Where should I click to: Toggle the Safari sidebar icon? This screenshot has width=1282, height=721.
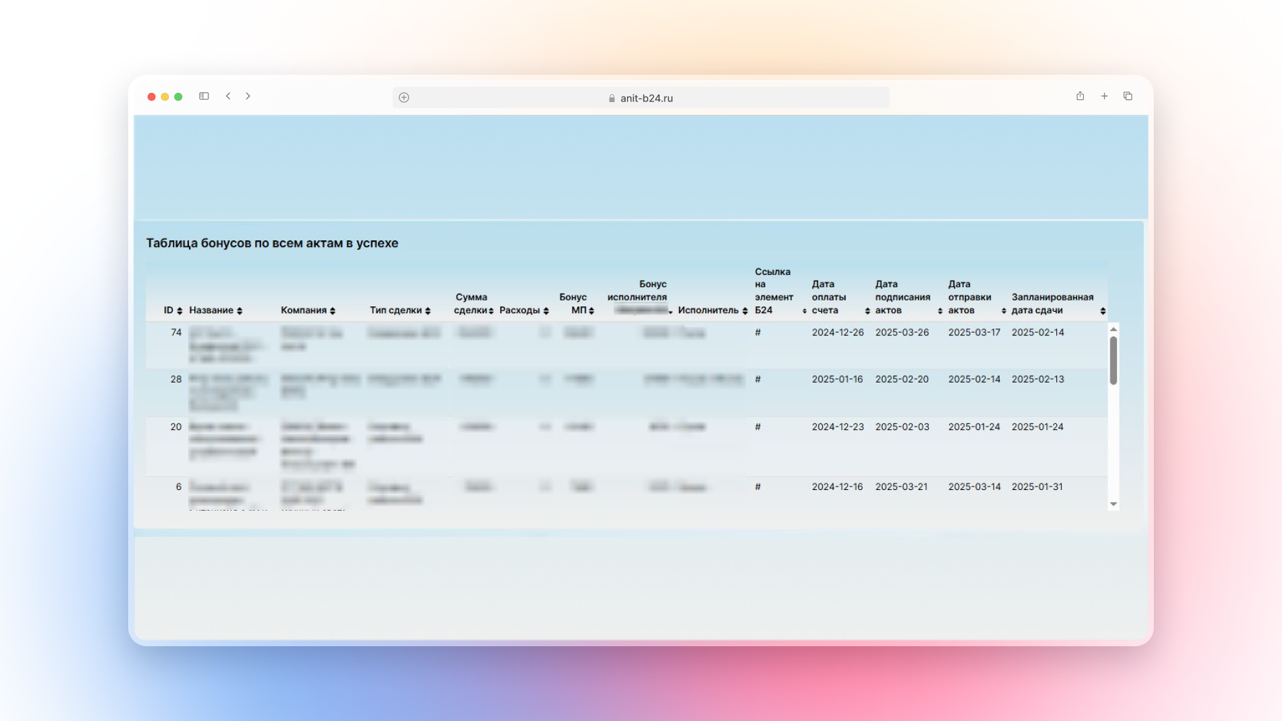click(204, 96)
